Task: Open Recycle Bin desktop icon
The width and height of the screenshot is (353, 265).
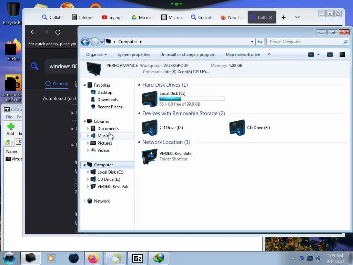Action: coord(12,13)
